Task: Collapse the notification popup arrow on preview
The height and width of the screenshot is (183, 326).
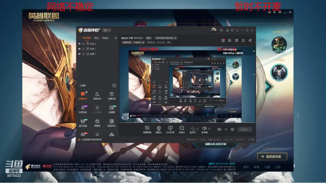Action: [254, 51]
